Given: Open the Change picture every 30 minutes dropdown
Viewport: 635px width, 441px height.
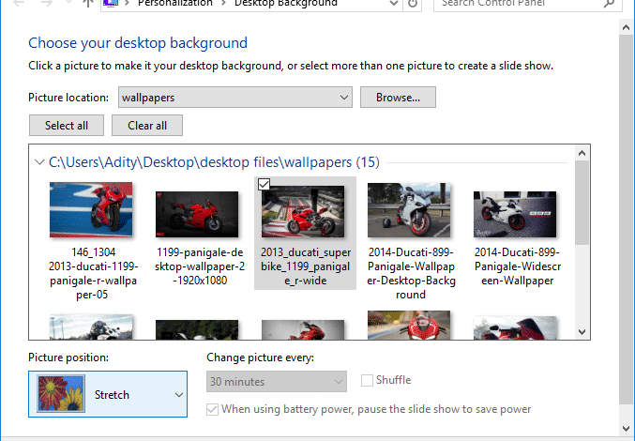Looking at the screenshot, I should tap(277, 382).
